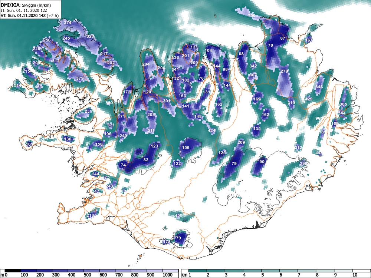The width and height of the screenshot is (371, 278).
Task: Click the 206 visibility value
Action: click(x=161, y=68)
